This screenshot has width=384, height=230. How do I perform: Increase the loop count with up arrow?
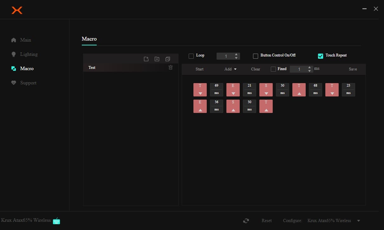pos(236,54)
